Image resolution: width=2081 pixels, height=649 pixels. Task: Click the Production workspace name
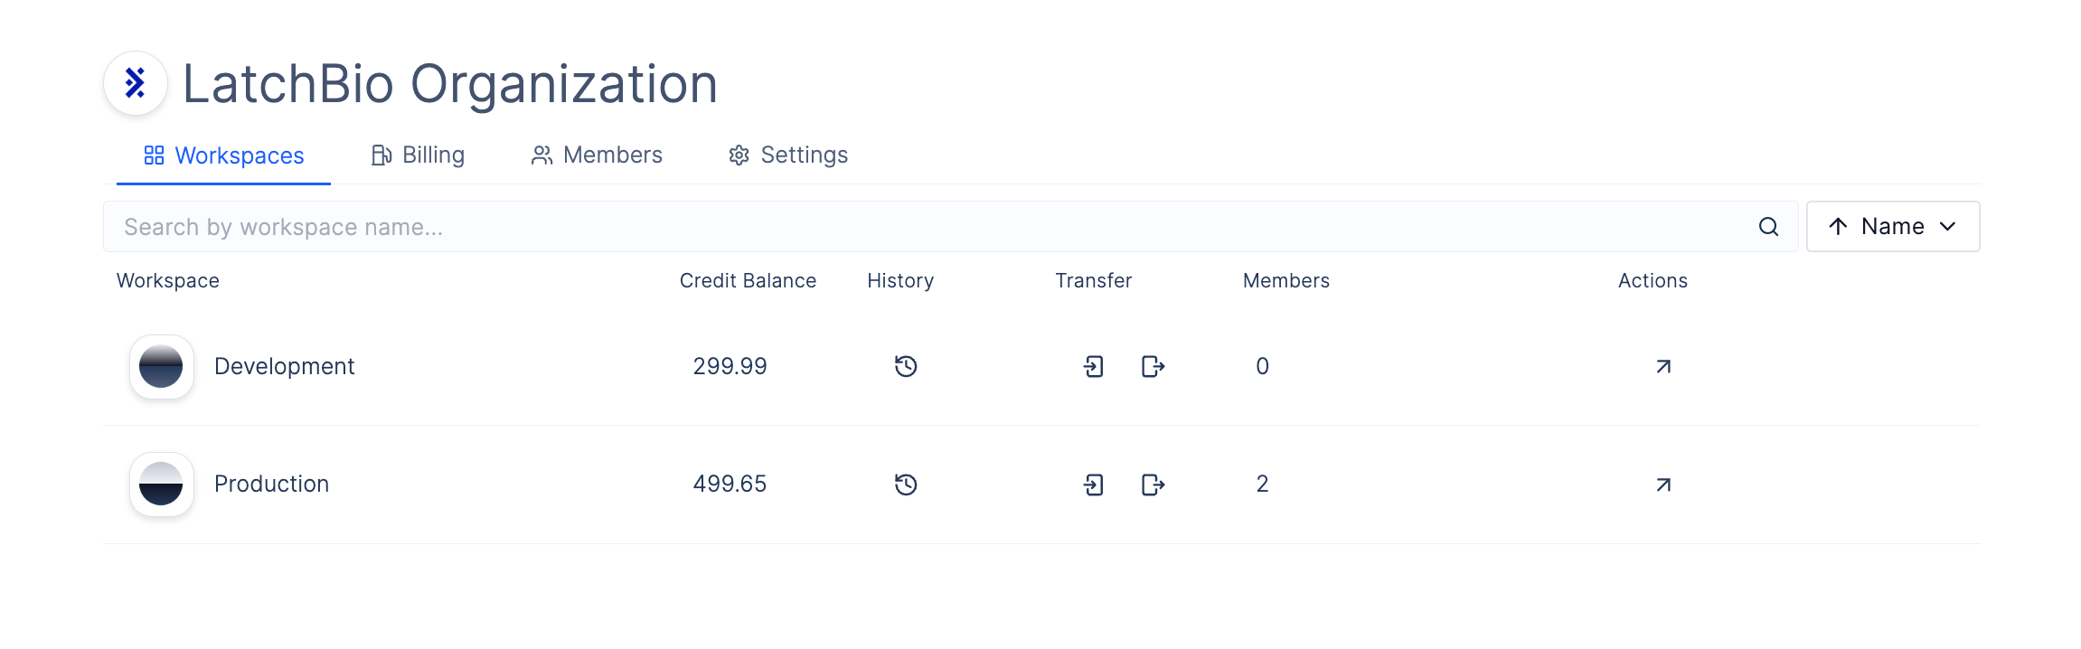coord(271,484)
